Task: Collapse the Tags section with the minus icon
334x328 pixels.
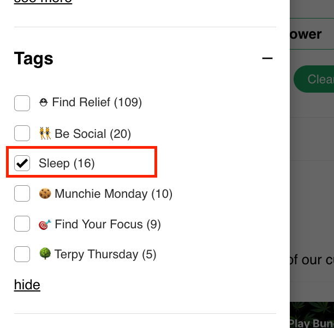Action: click(x=267, y=58)
